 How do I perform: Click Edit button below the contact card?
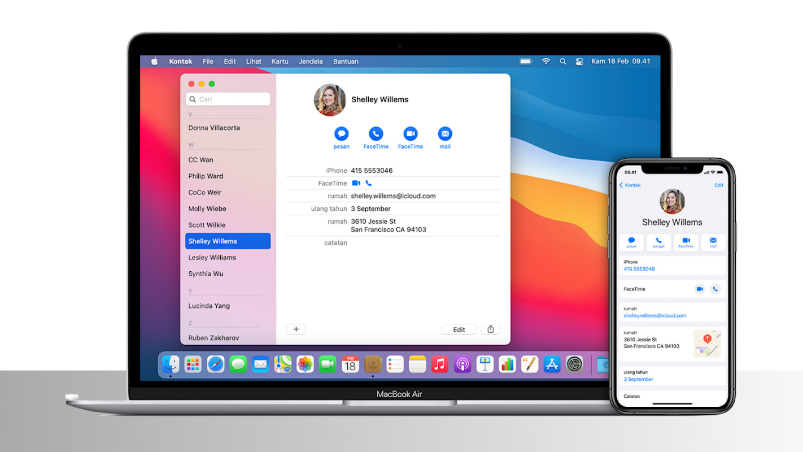(x=459, y=329)
